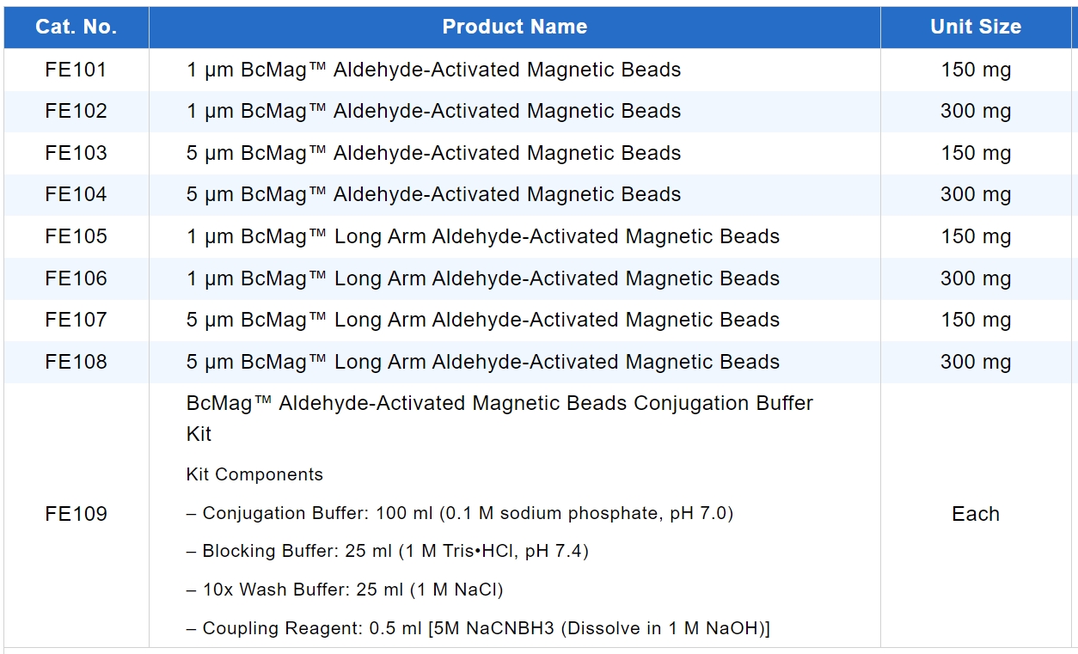The image size is (1078, 654).
Task: Click the Unit Size column header
Action: (x=975, y=27)
